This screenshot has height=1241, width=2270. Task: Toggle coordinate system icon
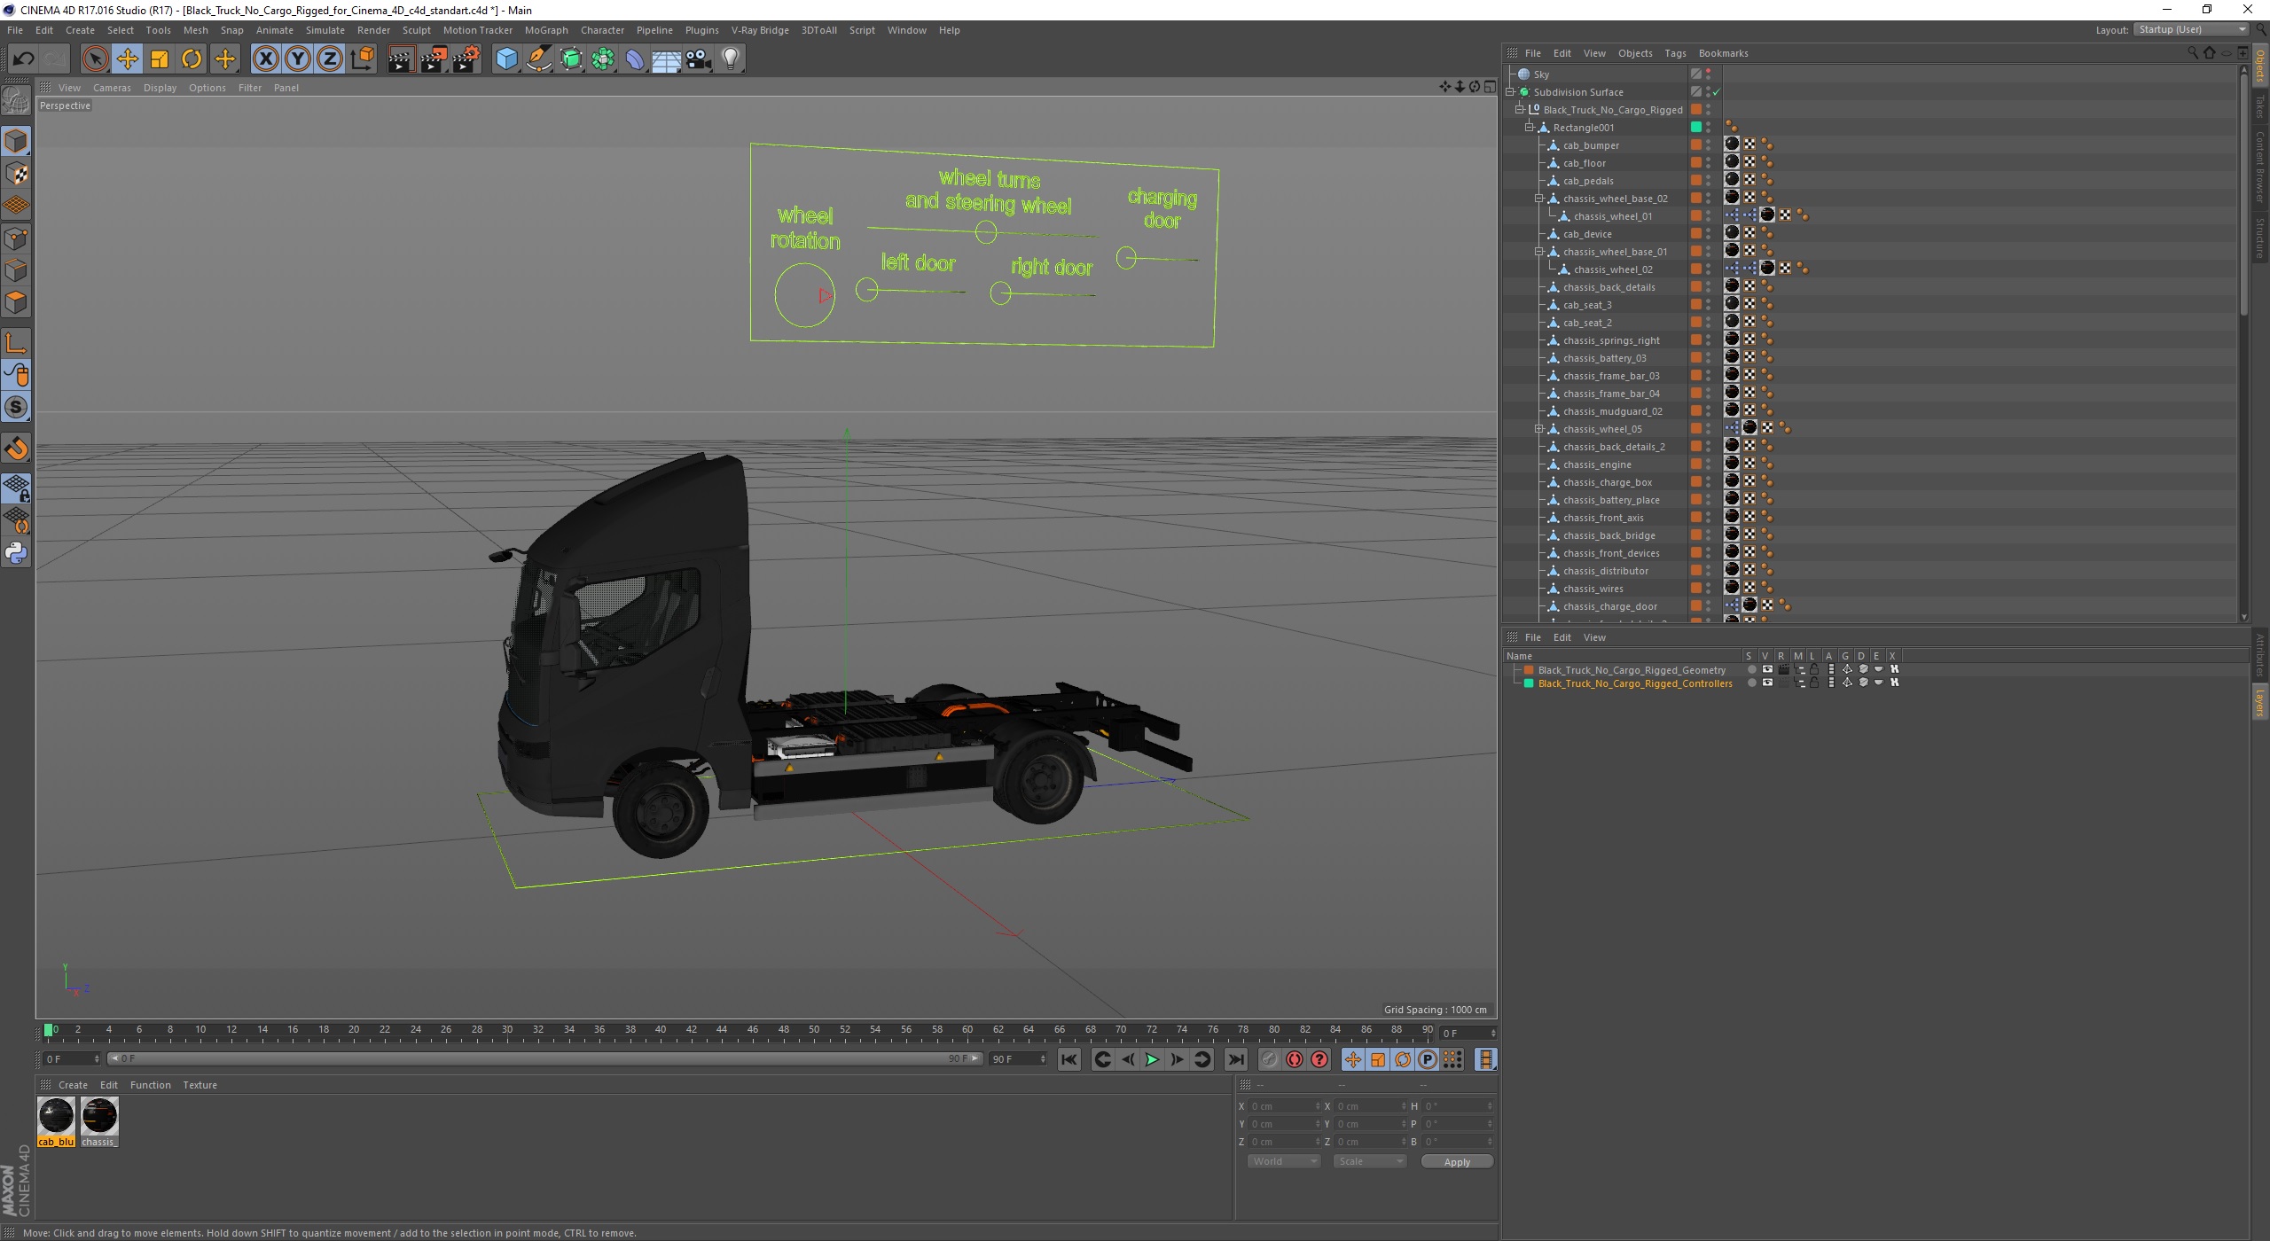[x=362, y=59]
